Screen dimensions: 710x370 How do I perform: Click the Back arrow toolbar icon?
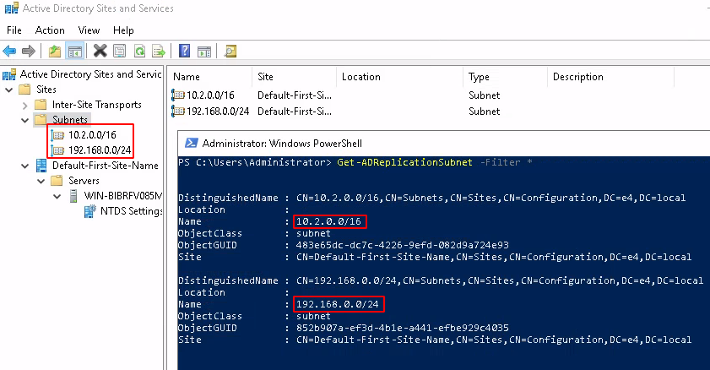point(9,52)
